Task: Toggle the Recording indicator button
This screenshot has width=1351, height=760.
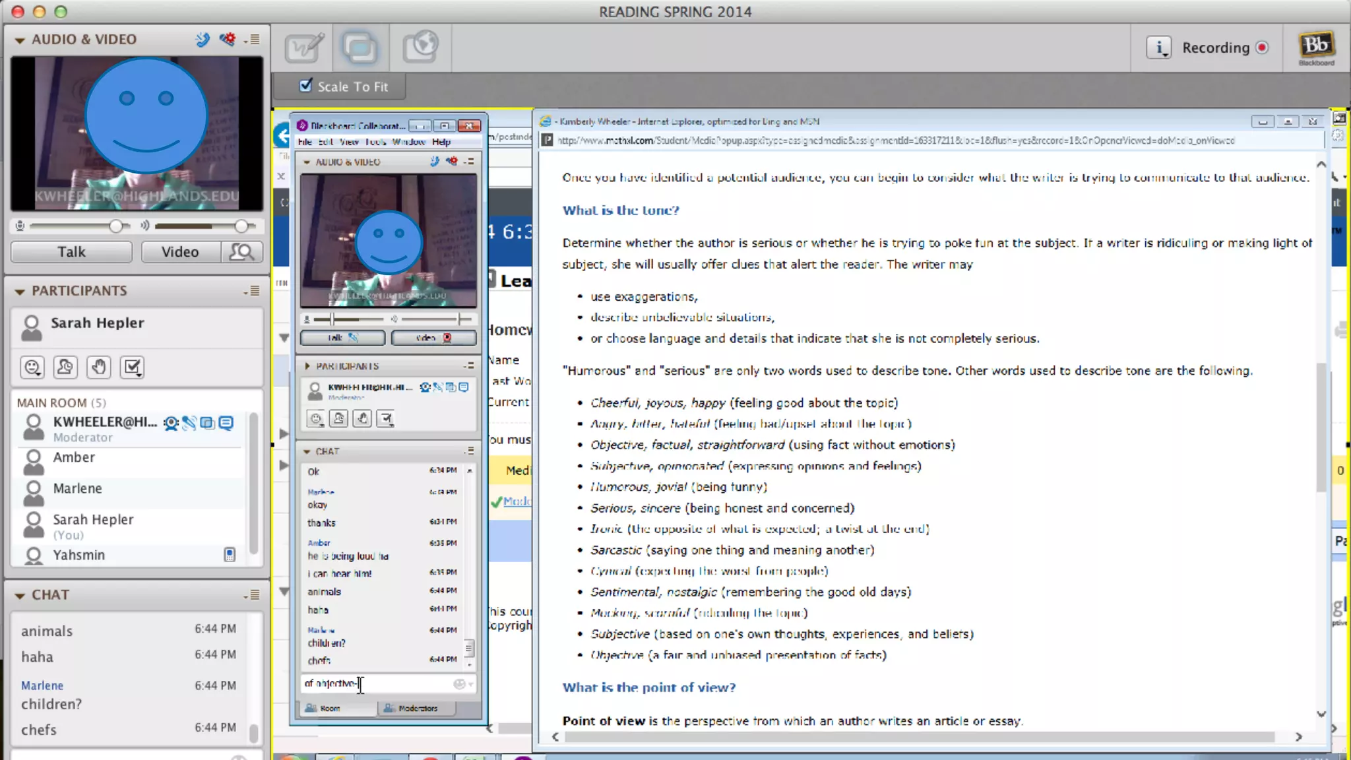Action: pyautogui.click(x=1262, y=47)
